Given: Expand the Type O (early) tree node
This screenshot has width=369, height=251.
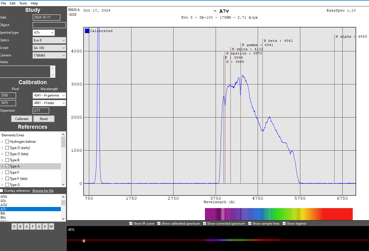Looking at the screenshot, I should (x=2, y=148).
